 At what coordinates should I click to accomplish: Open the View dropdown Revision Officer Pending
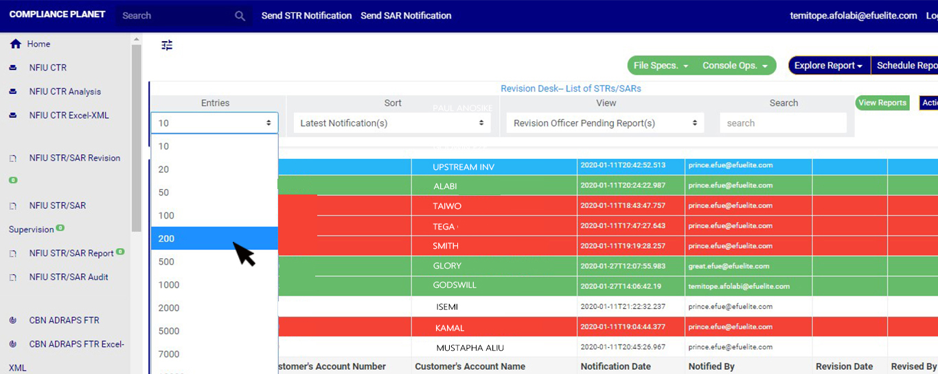pyautogui.click(x=606, y=123)
